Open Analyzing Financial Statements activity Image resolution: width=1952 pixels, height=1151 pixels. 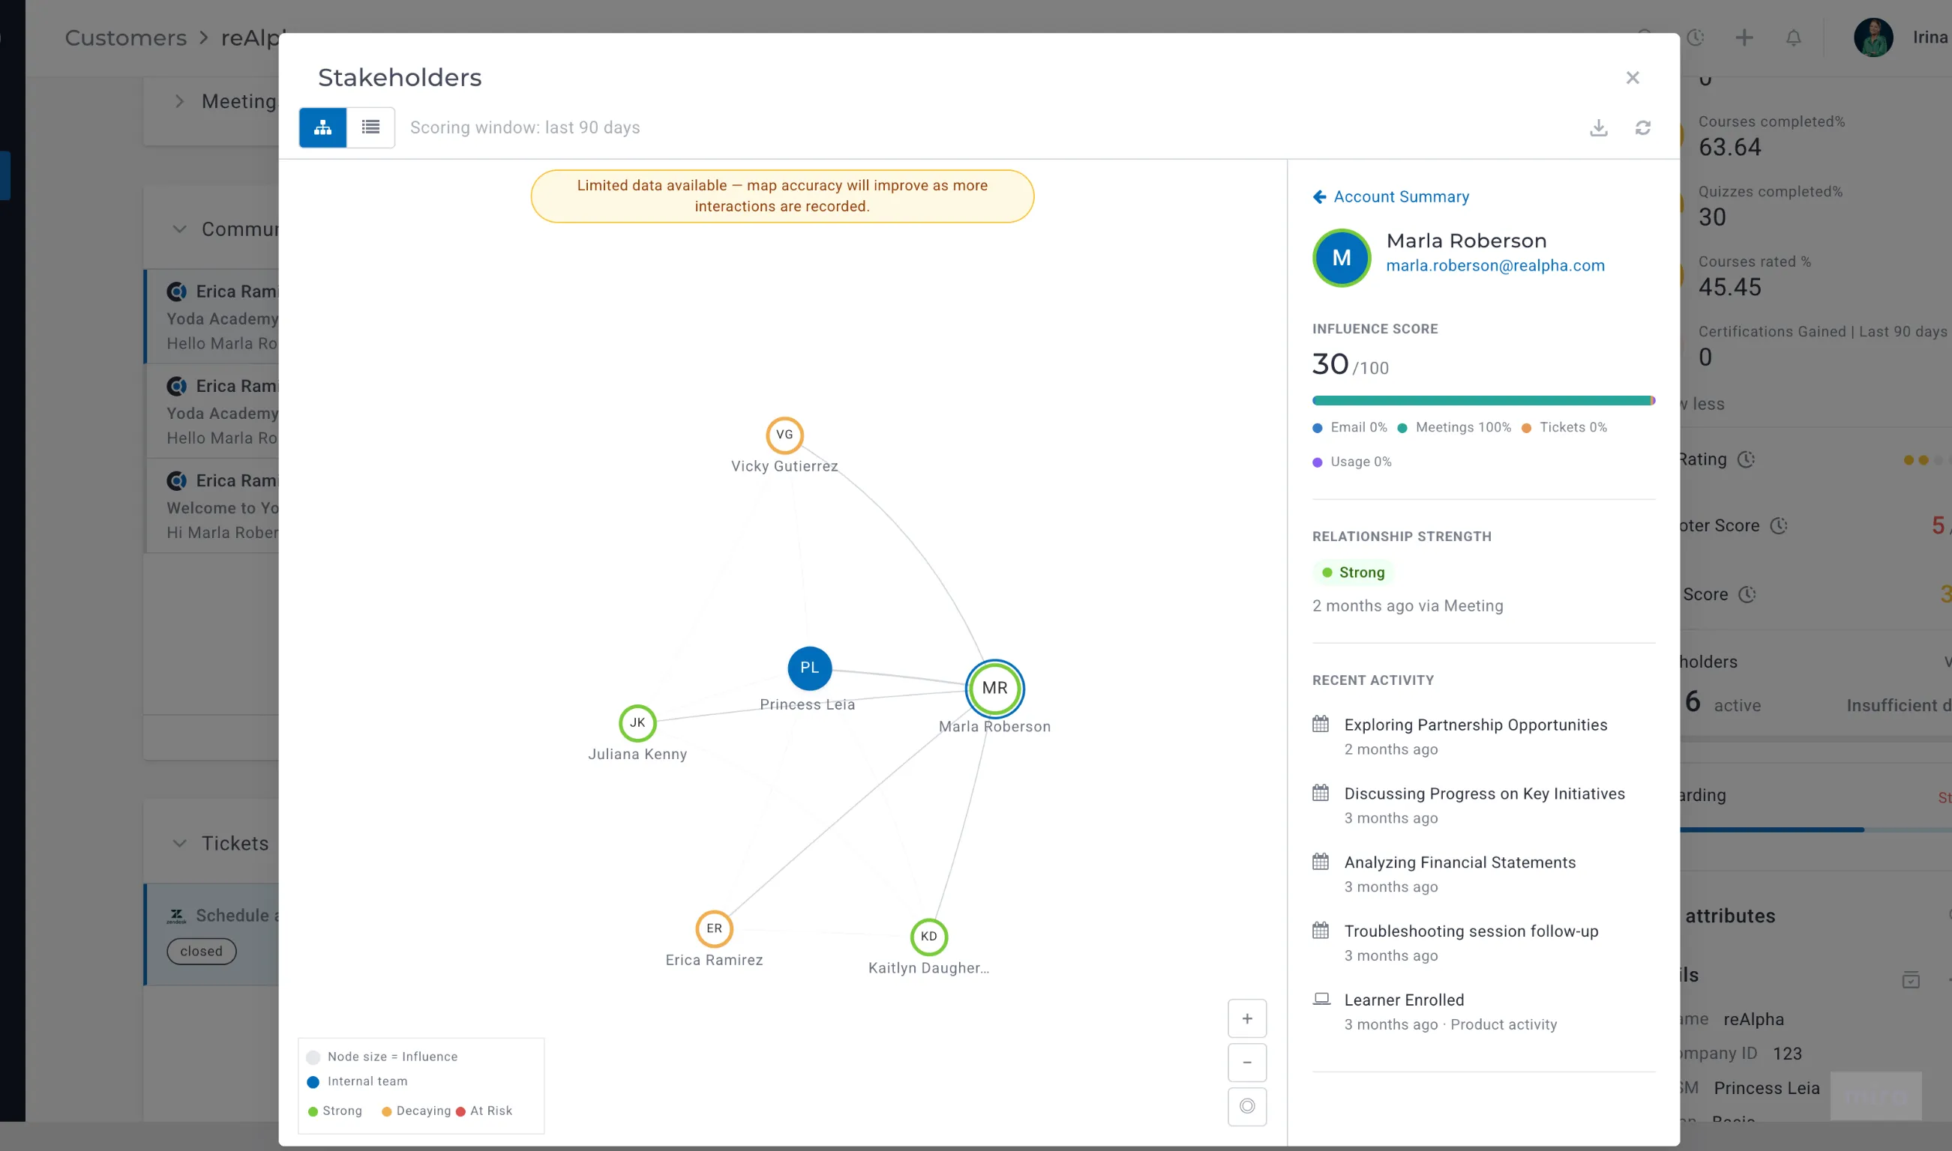[x=1459, y=863]
